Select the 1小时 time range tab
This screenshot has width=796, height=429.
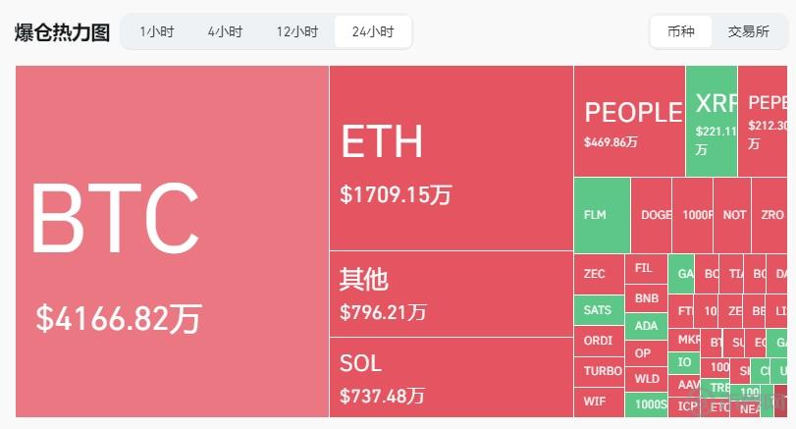point(157,31)
